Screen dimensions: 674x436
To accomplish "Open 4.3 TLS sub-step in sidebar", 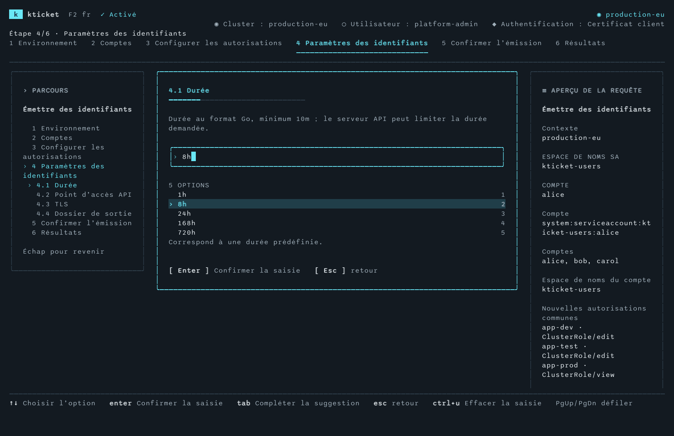I will tap(52, 204).
